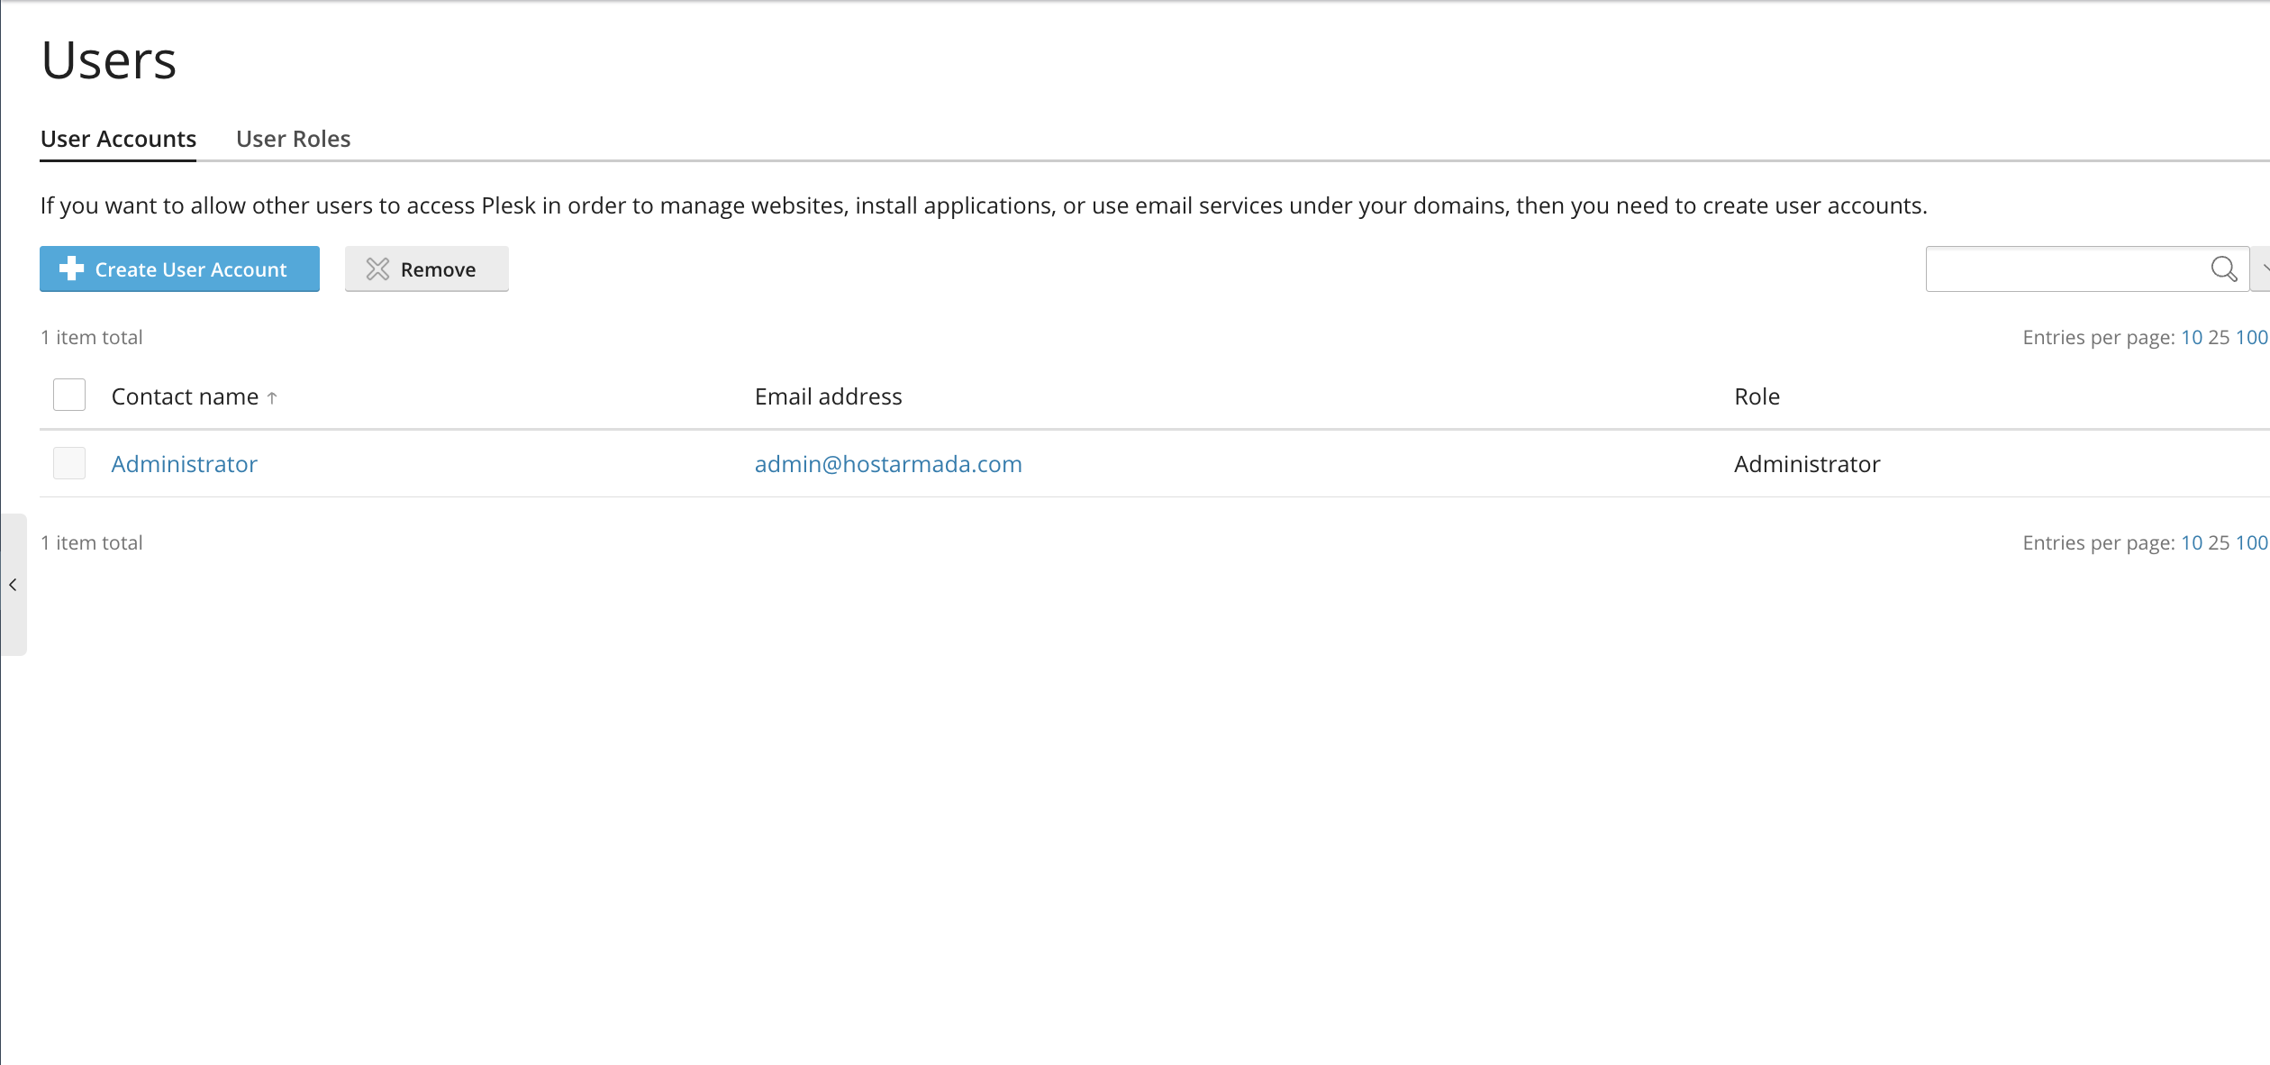Click the search magnifier icon

pyautogui.click(x=2224, y=269)
